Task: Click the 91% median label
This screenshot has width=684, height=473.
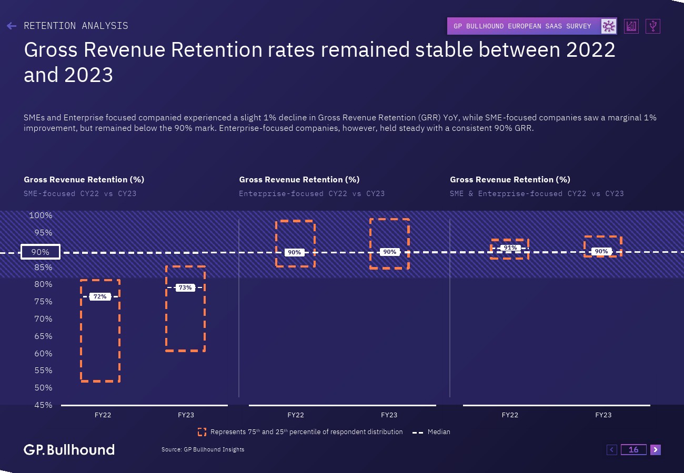Action: pos(510,248)
